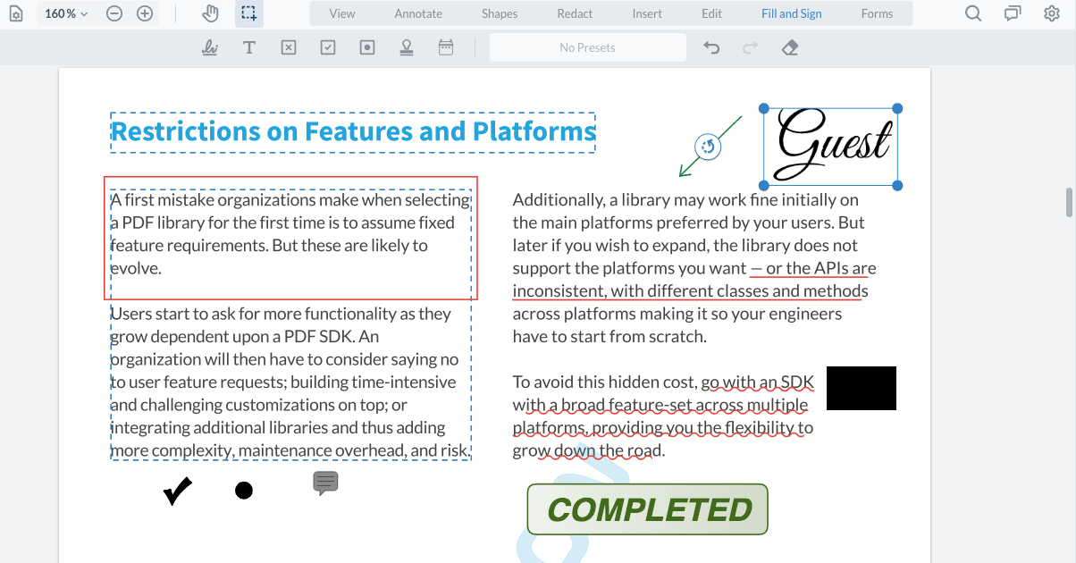Screen dimensions: 1076x563
Task: Select the text insertion tool
Action: (x=248, y=46)
